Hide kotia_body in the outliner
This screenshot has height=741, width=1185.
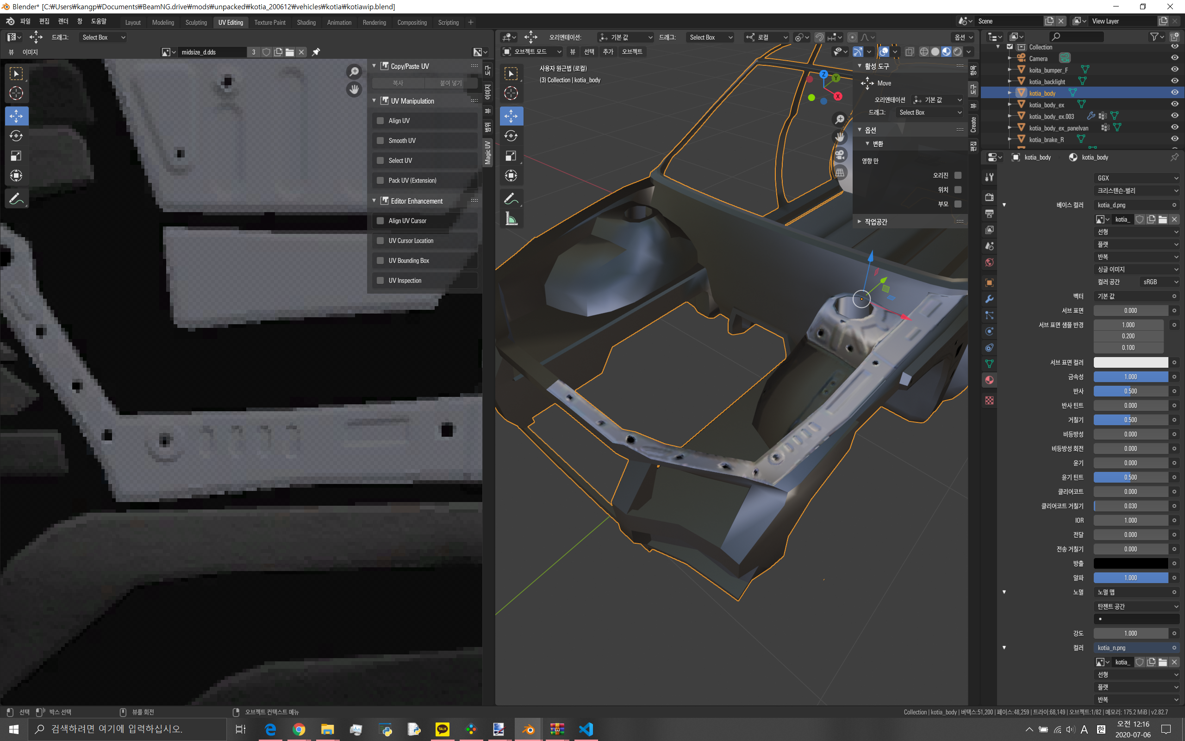click(x=1174, y=93)
